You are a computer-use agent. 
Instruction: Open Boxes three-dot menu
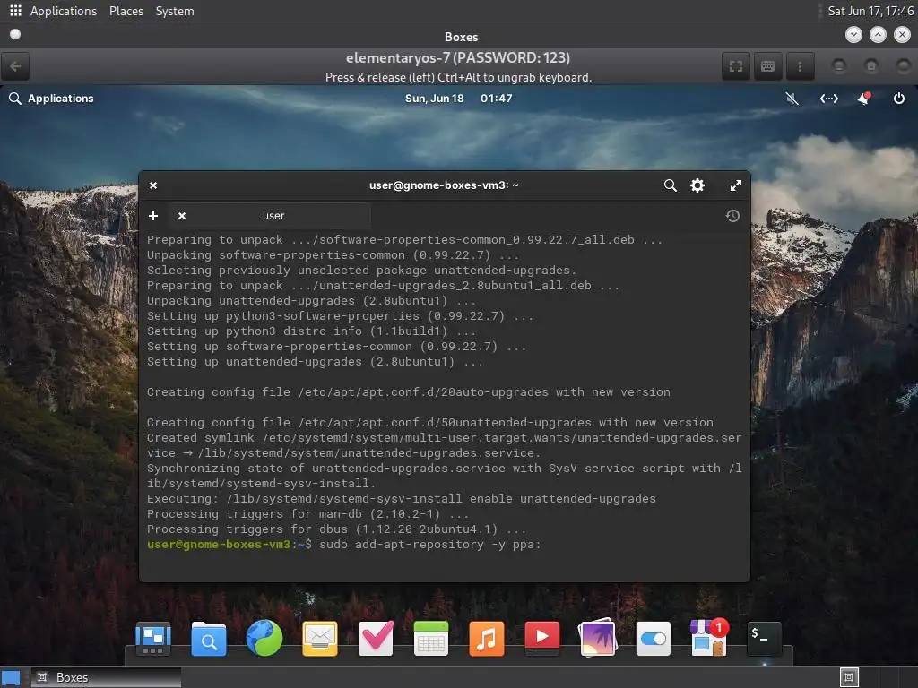pos(800,66)
